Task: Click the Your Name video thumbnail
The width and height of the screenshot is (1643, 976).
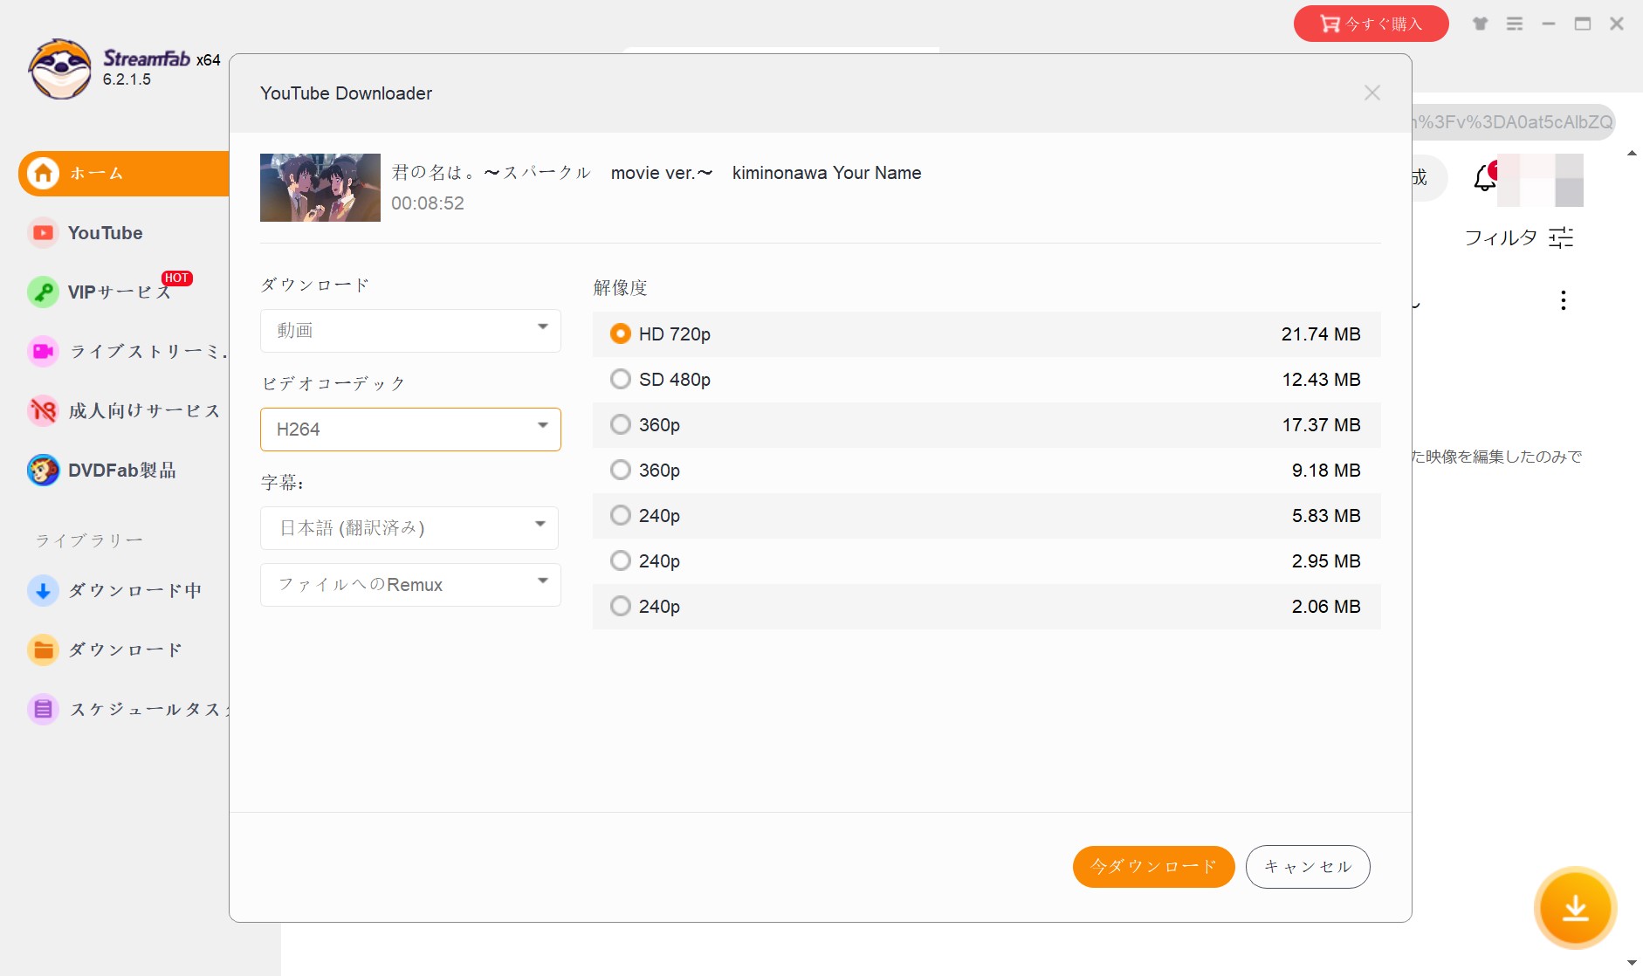Action: tap(320, 188)
